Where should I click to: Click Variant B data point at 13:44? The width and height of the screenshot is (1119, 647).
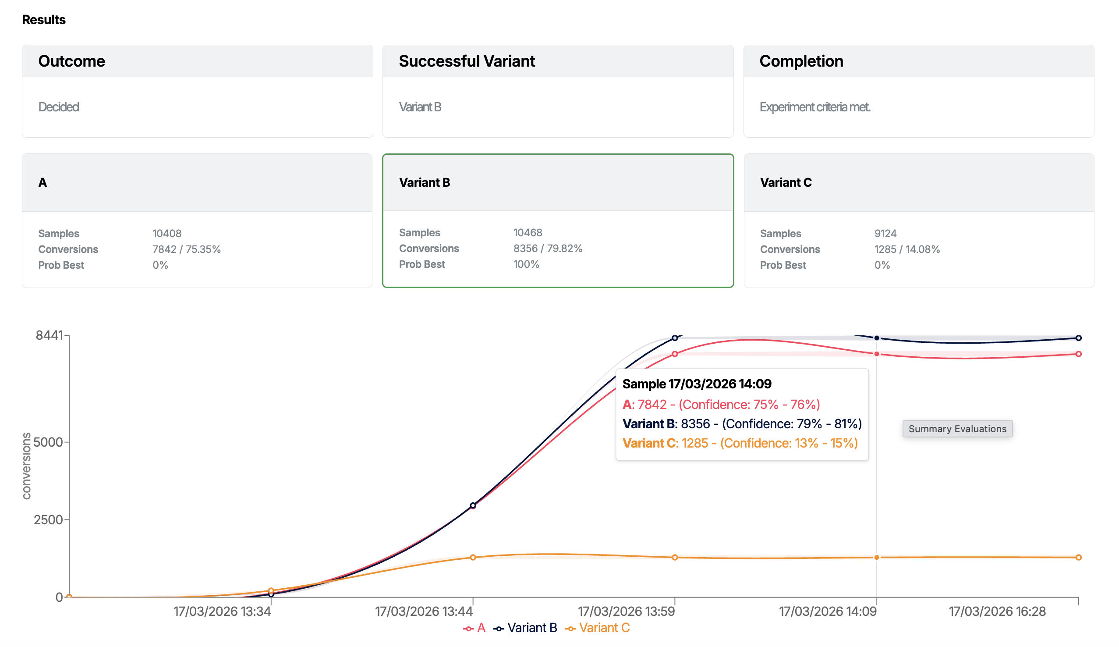coord(473,506)
